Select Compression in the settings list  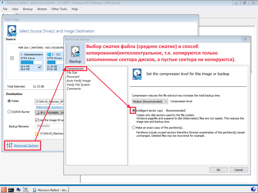[x=75, y=69]
